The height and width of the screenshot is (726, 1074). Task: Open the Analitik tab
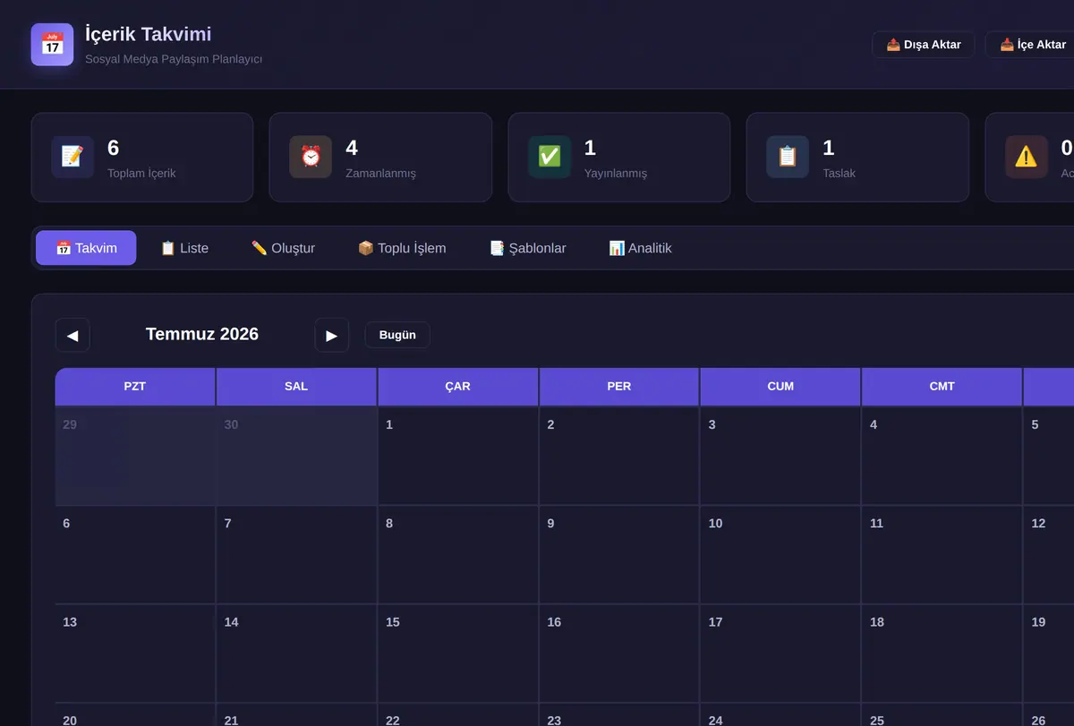pos(640,248)
